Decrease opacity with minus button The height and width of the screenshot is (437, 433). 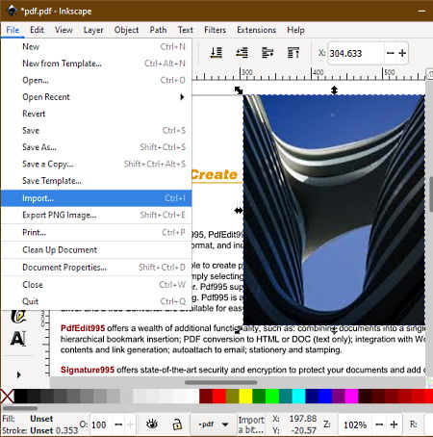(118, 424)
